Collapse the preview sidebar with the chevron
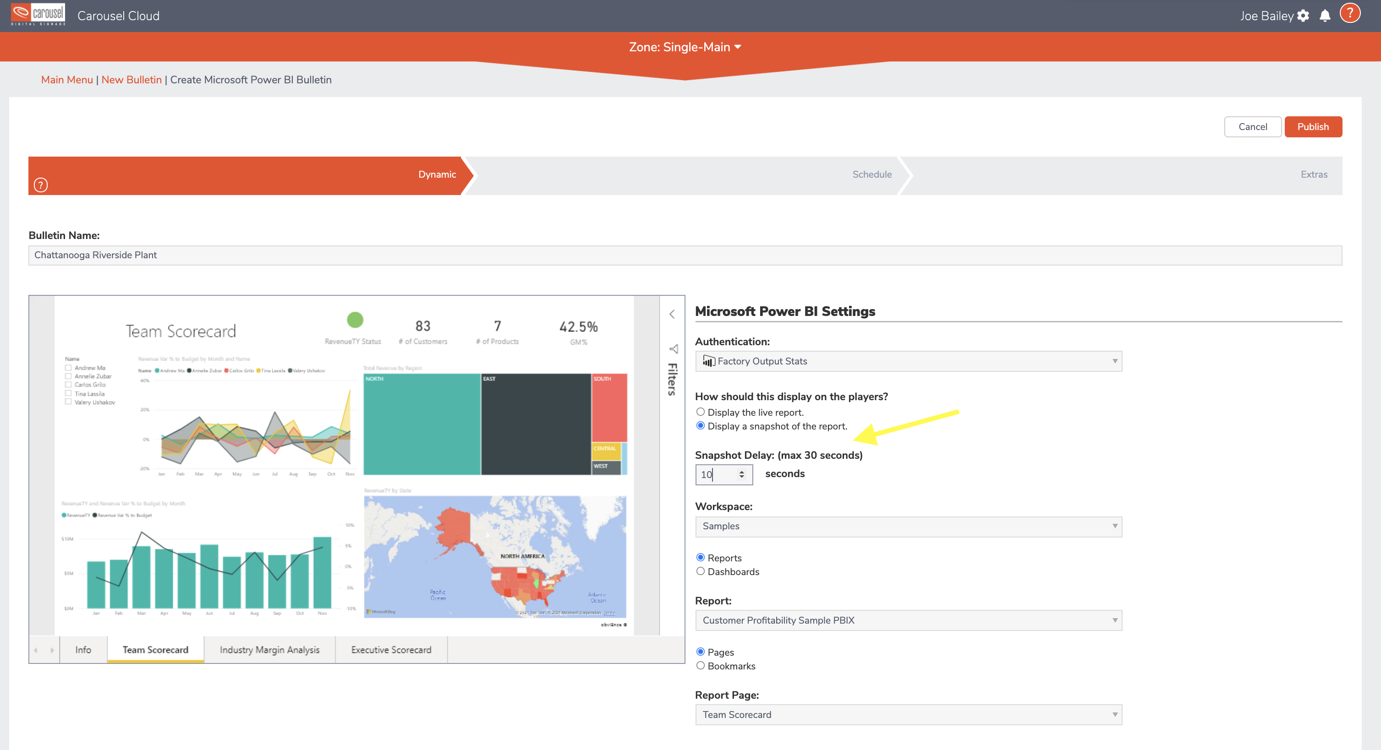 pos(673,314)
